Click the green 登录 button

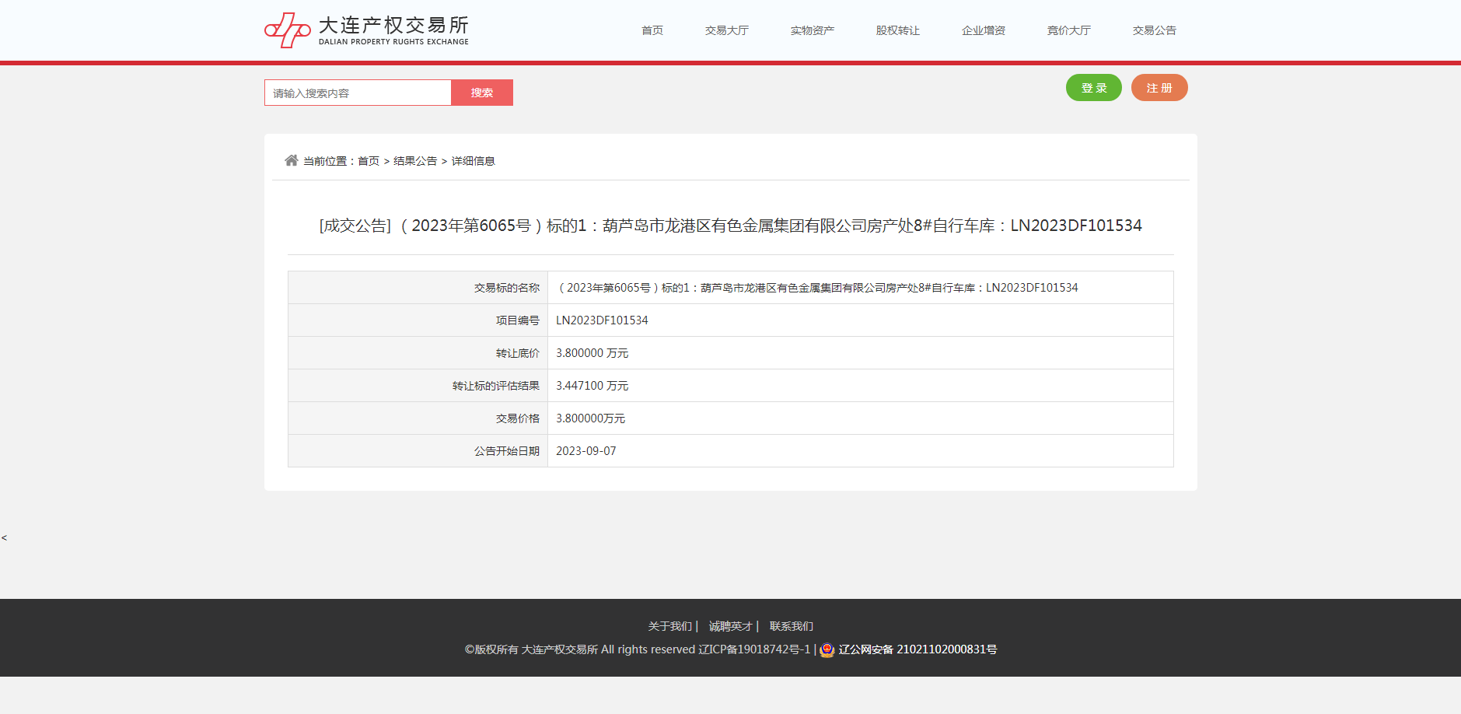click(1094, 88)
